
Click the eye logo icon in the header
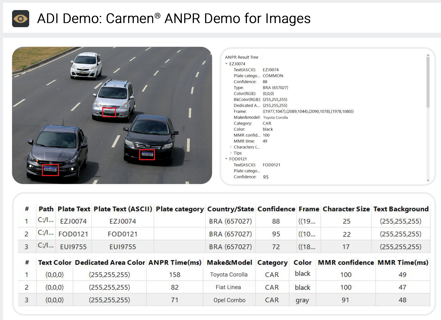[x=21, y=19]
